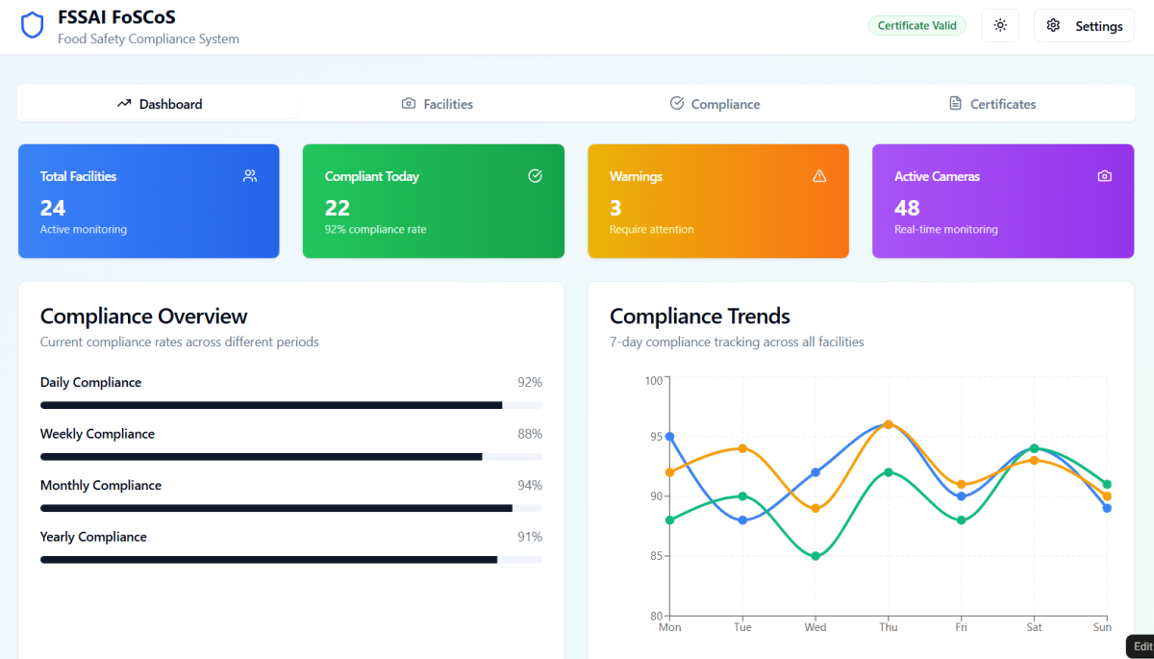Click the FSSAI shield logo icon

pyautogui.click(x=33, y=26)
